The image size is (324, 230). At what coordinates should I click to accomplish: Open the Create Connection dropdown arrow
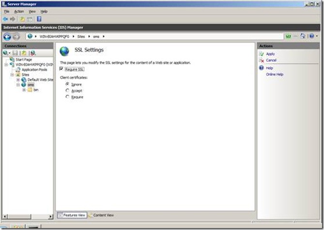[9, 53]
